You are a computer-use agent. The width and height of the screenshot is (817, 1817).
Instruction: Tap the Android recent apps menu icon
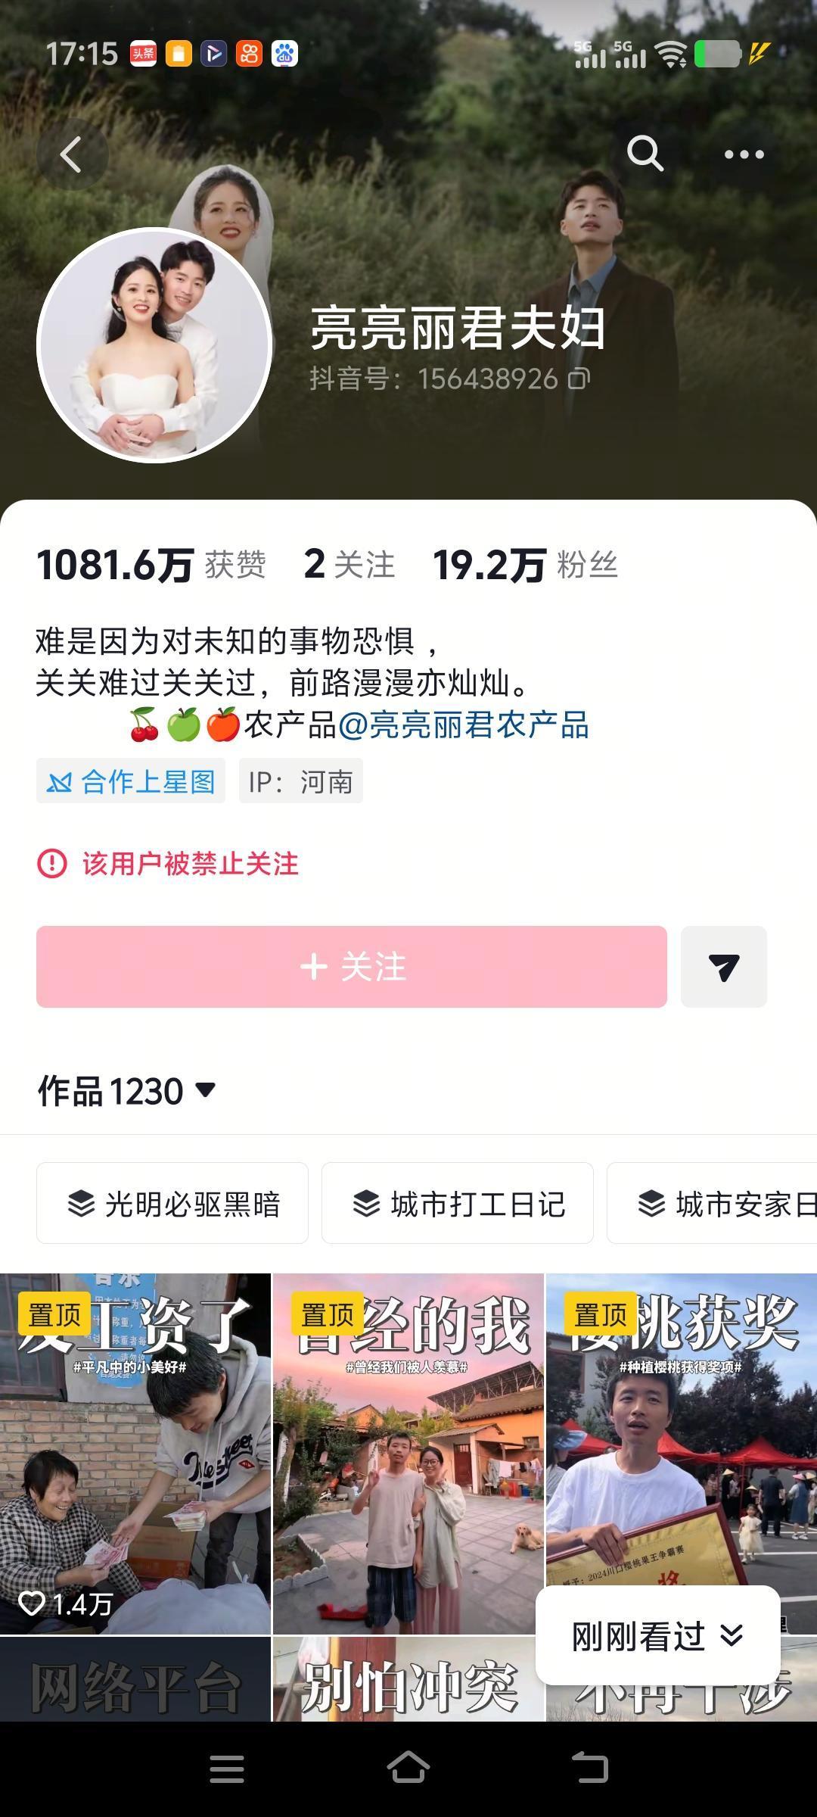coord(227,1769)
